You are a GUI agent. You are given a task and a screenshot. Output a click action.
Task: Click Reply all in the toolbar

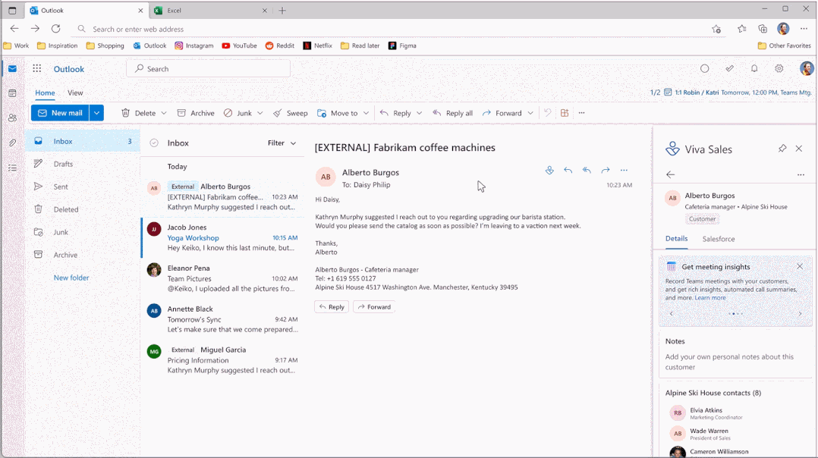click(452, 113)
